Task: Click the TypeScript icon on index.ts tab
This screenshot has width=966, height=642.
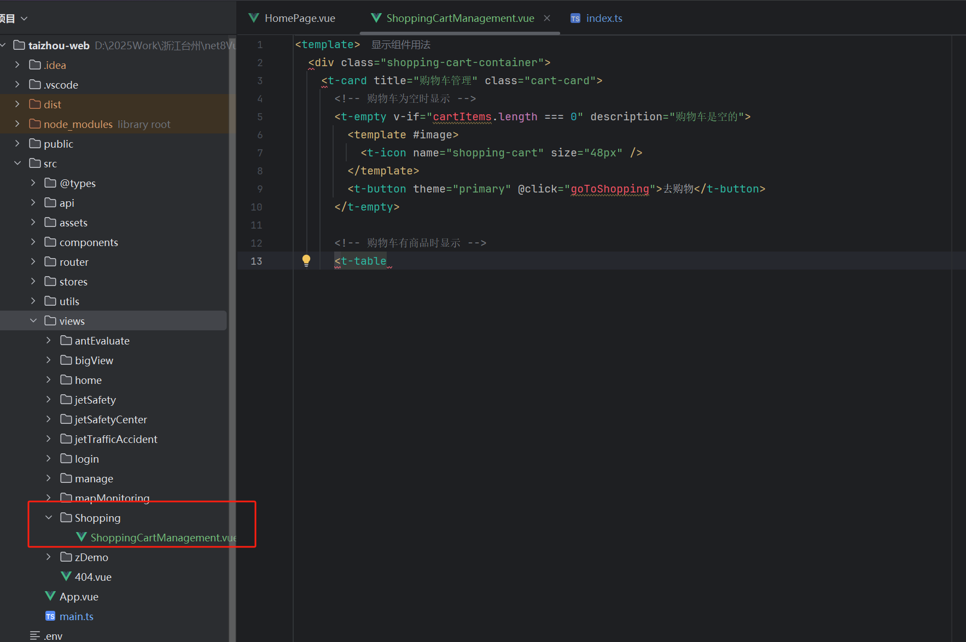Action: [575, 17]
